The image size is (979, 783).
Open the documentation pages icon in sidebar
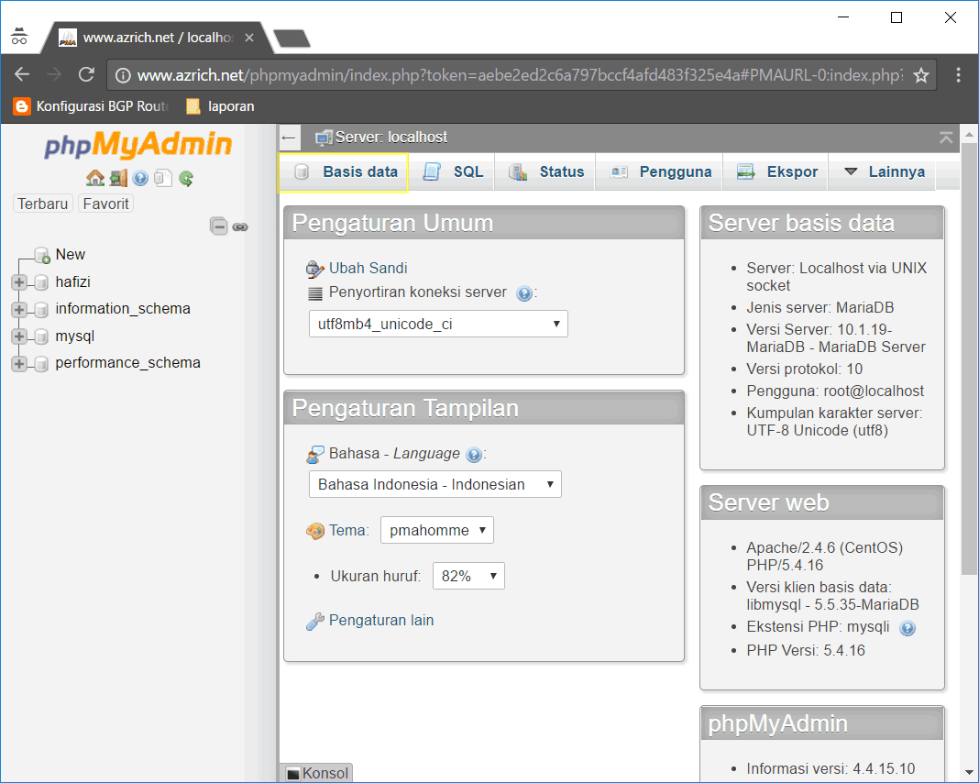pyautogui.click(x=163, y=178)
